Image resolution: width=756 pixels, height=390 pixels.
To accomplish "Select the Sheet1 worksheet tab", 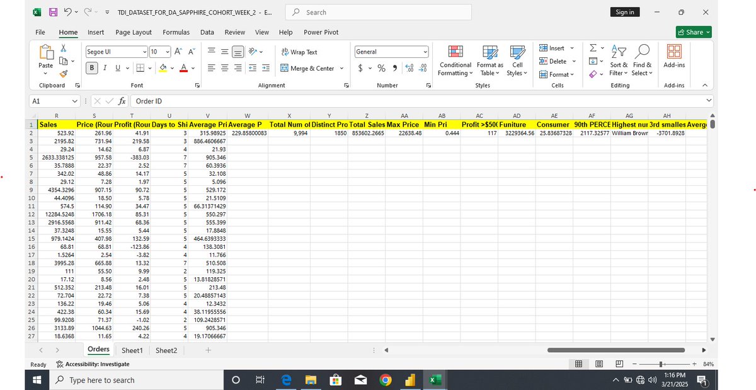I will pyautogui.click(x=132, y=350).
